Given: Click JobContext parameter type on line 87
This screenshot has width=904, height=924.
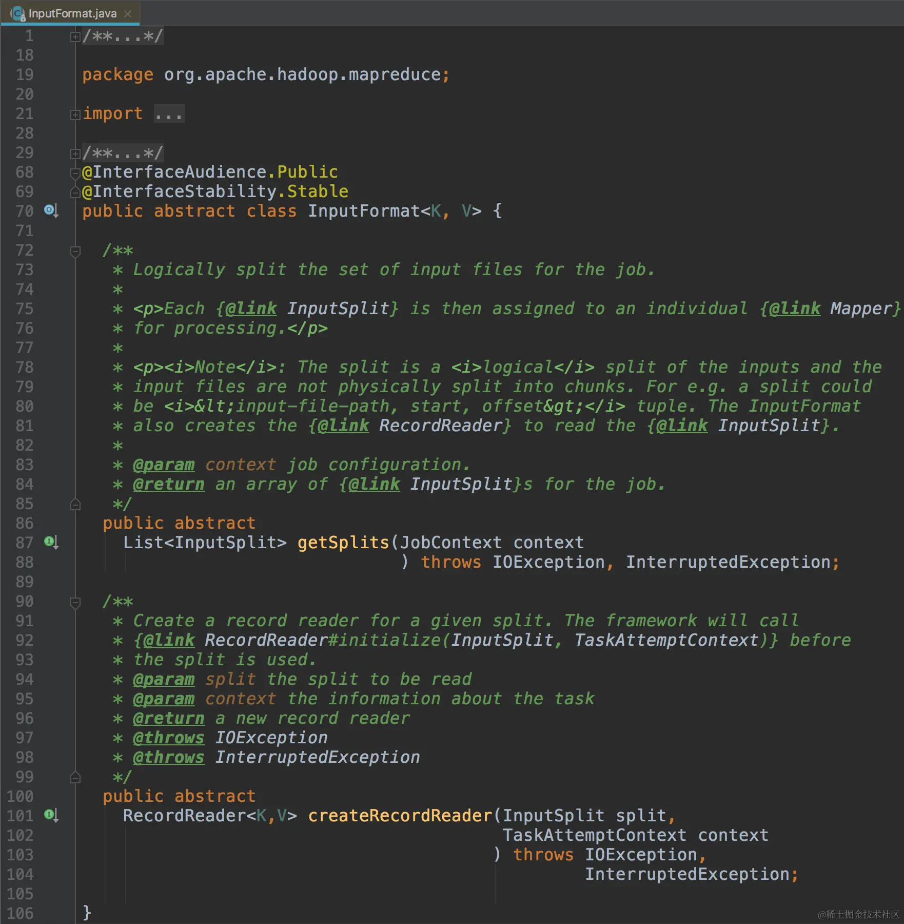Looking at the screenshot, I should (450, 543).
